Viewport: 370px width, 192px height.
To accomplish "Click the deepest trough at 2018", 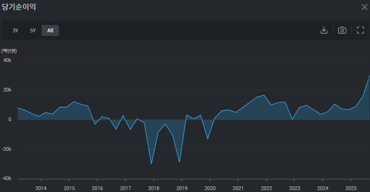I will click(152, 164).
